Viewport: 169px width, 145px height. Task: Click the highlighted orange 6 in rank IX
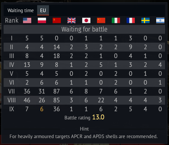click(42, 109)
